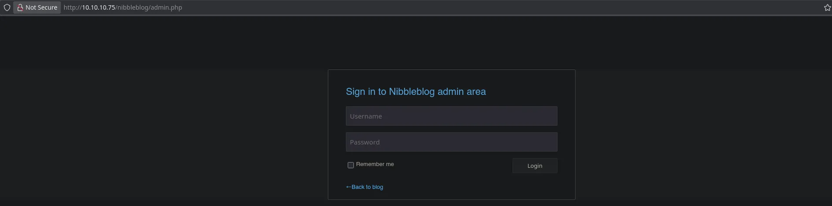Follow the Back to blog link
Image resolution: width=832 pixels, height=206 pixels.
pos(367,187)
